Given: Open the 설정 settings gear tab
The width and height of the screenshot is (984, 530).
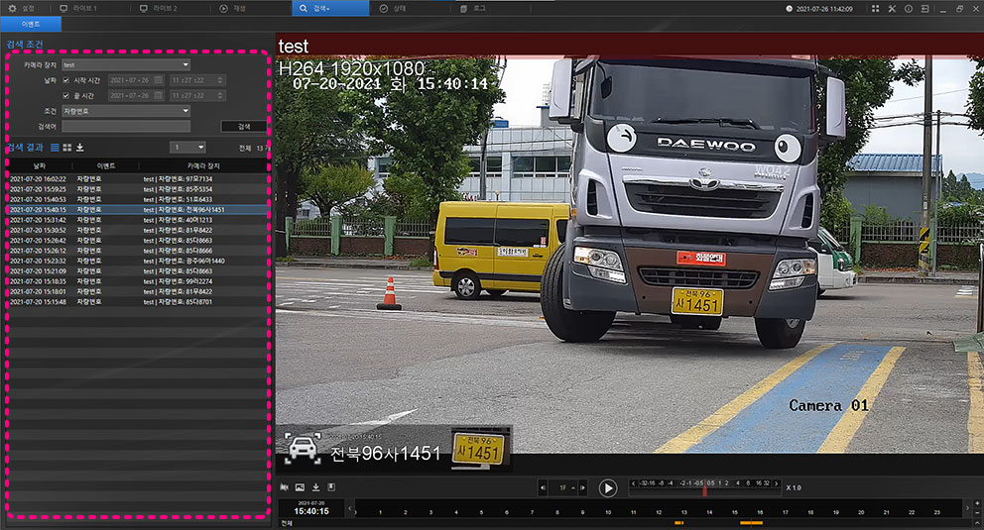Looking at the screenshot, I should (22, 8).
